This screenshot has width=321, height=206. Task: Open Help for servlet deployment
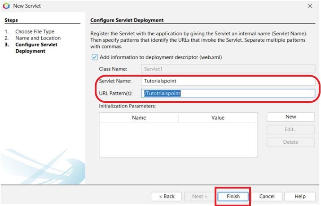300,196
